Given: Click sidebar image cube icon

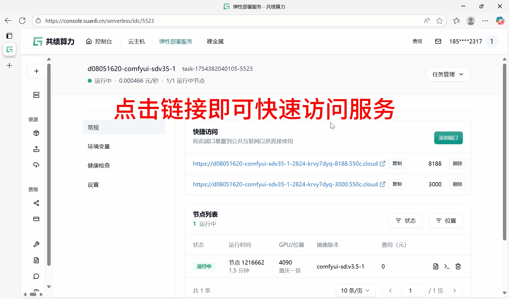Looking at the screenshot, I should (x=36, y=133).
